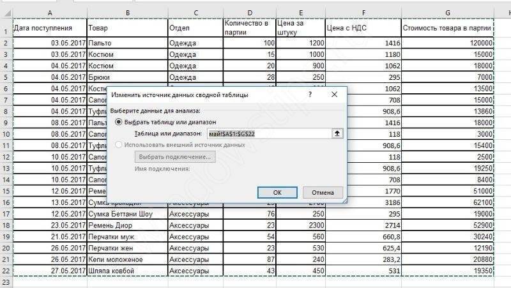Viewport: 511px width, 288px height.
Task: Click the 'Выбрать подключение...' button
Action: (x=174, y=157)
